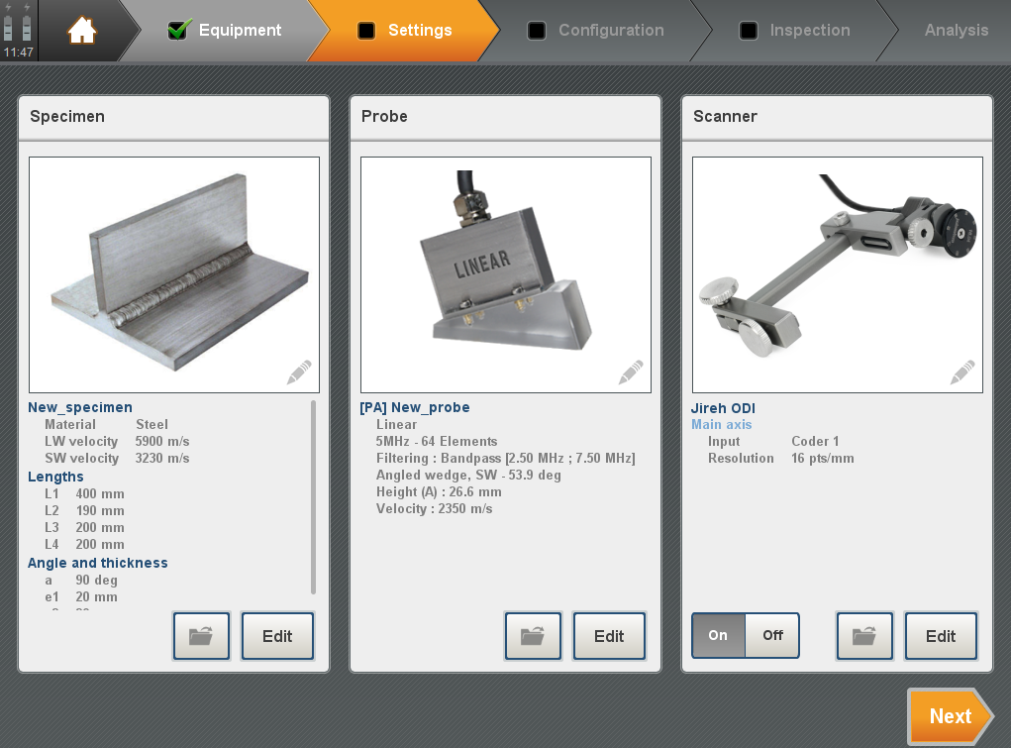Screen dimensions: 1011x748
Task: Click the 5MHz - 64 Elements line
Action: pos(437,442)
